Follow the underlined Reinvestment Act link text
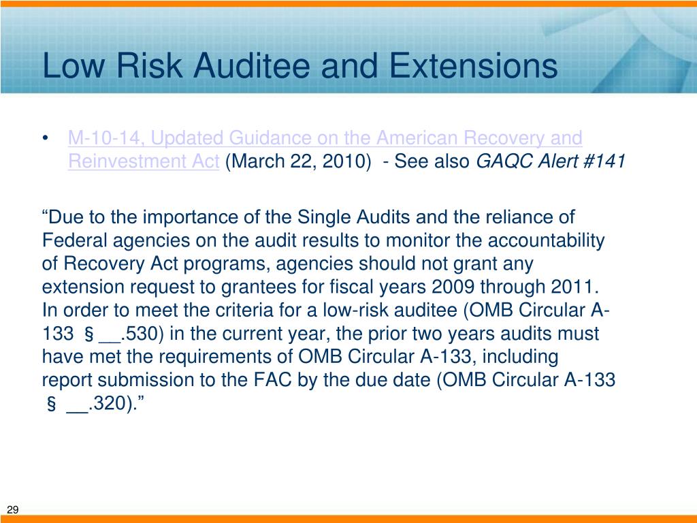Image resolution: width=697 pixels, height=523 pixels. pos(144,161)
